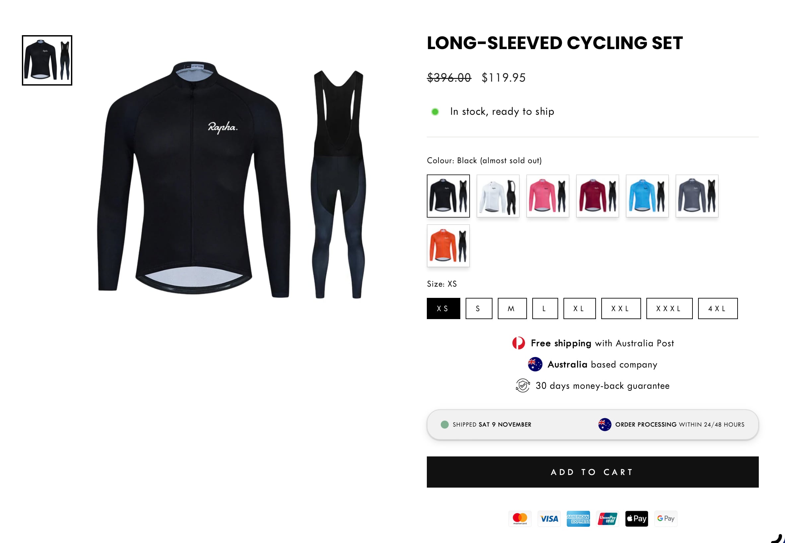Select the orange jersey colour swatch
This screenshot has width=785, height=543.
448,246
